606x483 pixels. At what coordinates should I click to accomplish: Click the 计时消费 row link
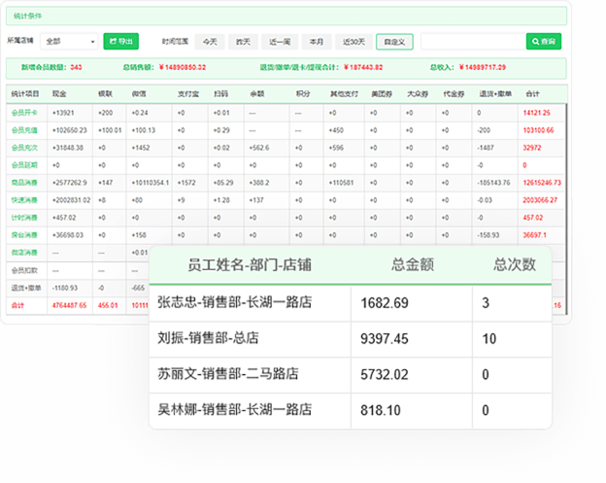[24, 217]
